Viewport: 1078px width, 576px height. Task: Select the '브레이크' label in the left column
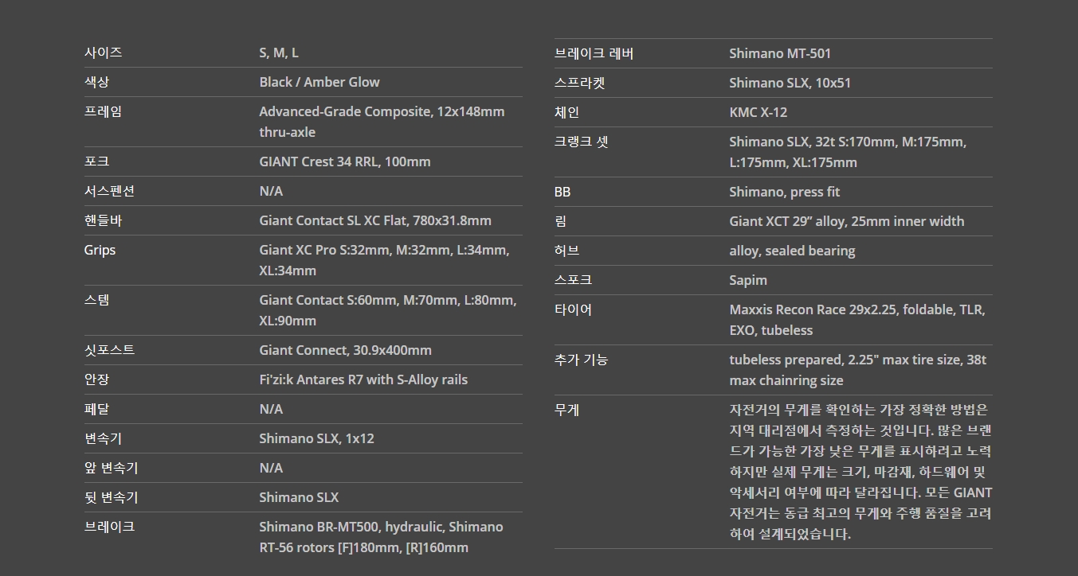point(109,527)
